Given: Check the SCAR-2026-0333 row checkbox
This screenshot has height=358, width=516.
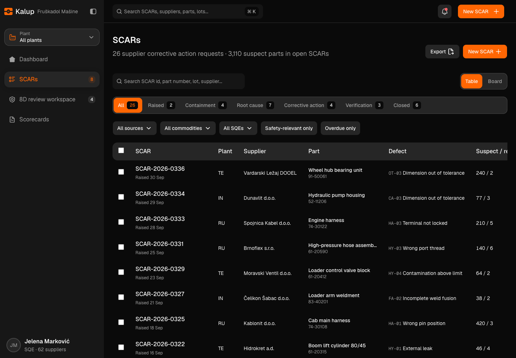Looking at the screenshot, I should 121,222.
